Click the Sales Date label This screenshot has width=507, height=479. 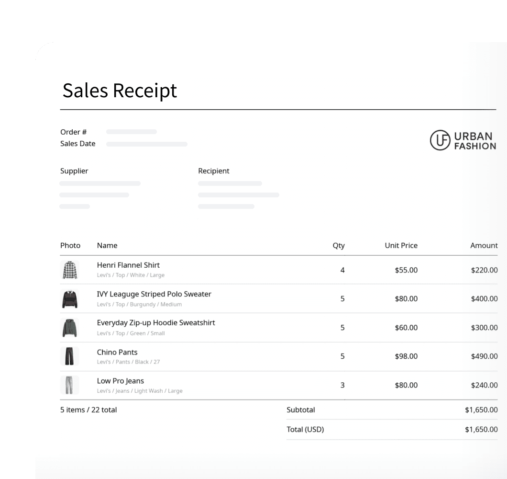click(77, 144)
